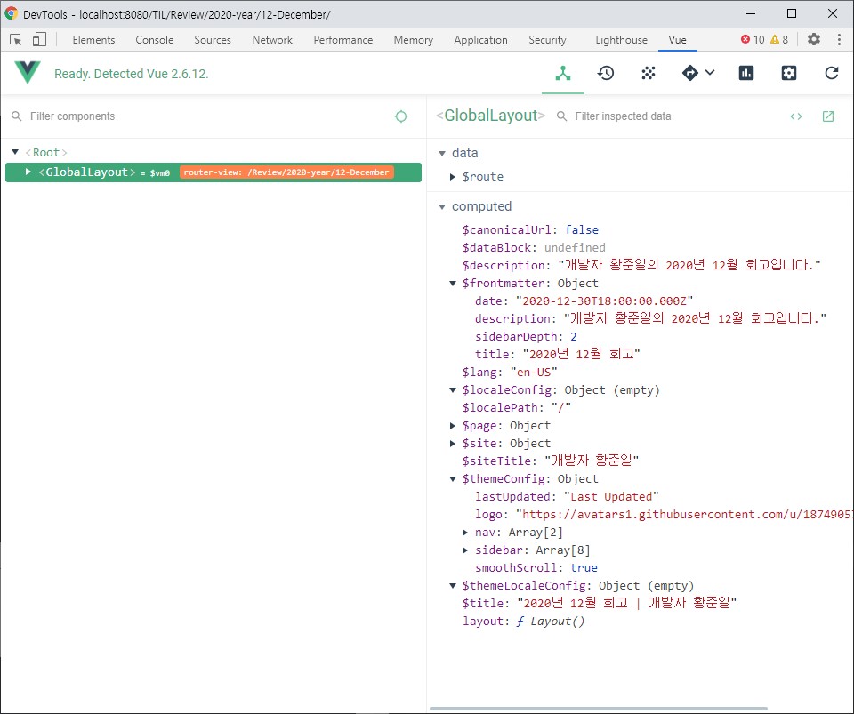Switch to the Network tab
Viewport: 854px width, 714px height.
[272, 40]
